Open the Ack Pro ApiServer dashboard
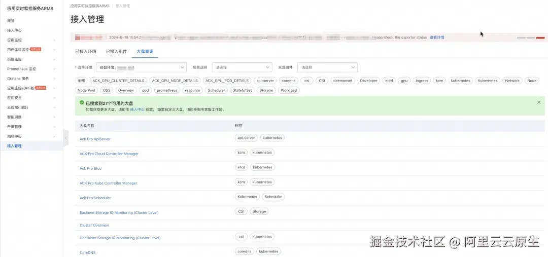The width and height of the screenshot is (548, 257). pos(95,139)
